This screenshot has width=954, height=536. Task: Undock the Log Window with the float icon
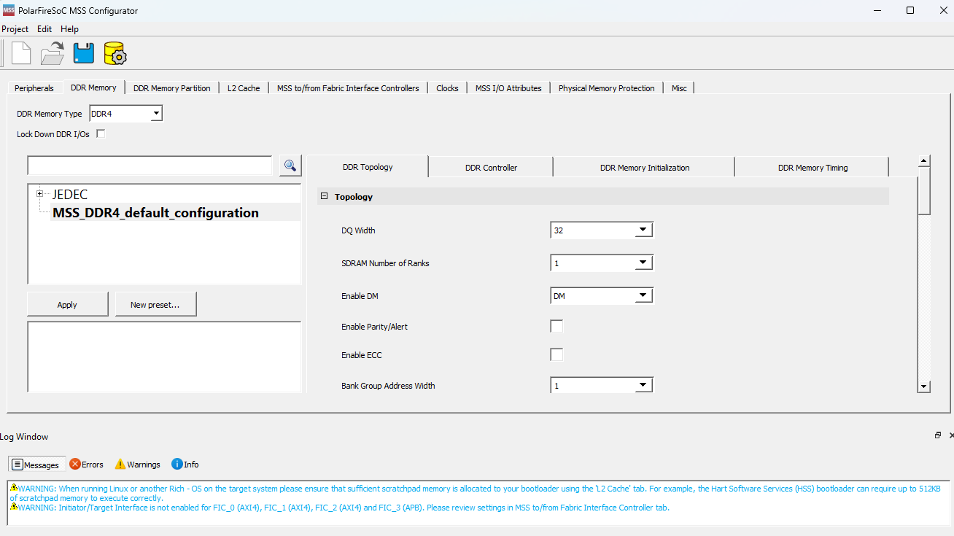pos(938,435)
